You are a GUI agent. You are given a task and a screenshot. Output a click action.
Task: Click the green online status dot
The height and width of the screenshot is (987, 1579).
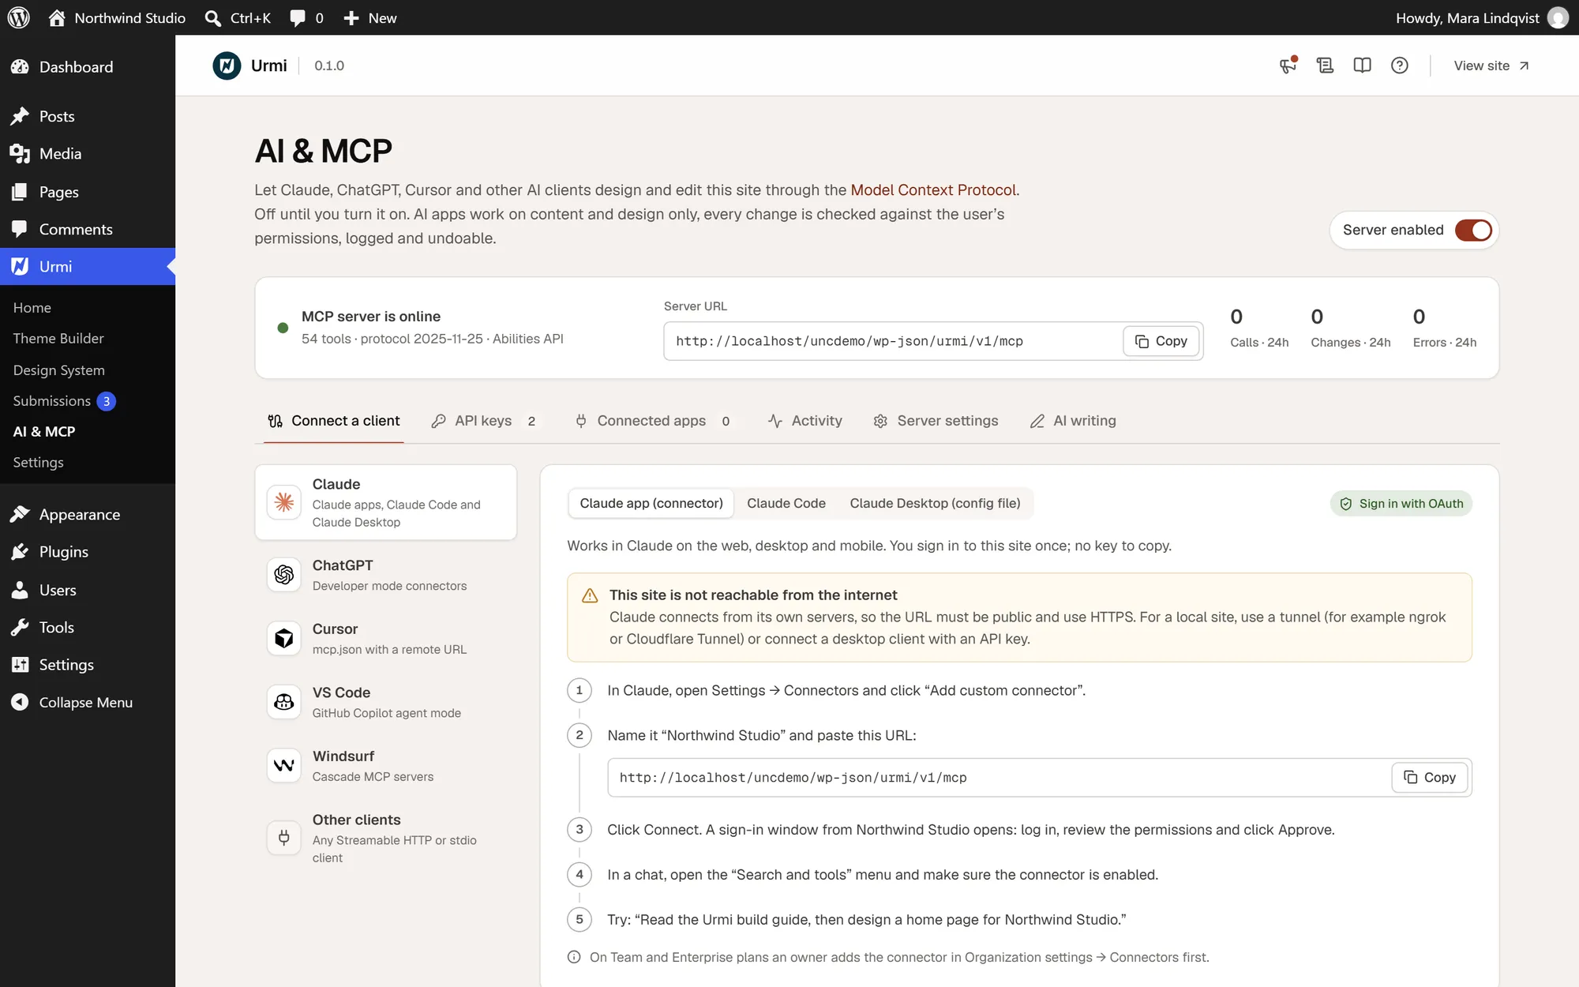point(283,328)
